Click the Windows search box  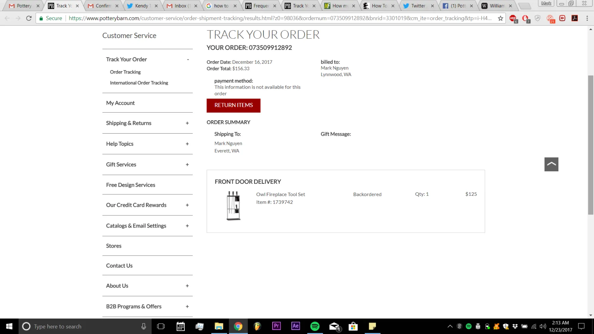click(x=85, y=326)
